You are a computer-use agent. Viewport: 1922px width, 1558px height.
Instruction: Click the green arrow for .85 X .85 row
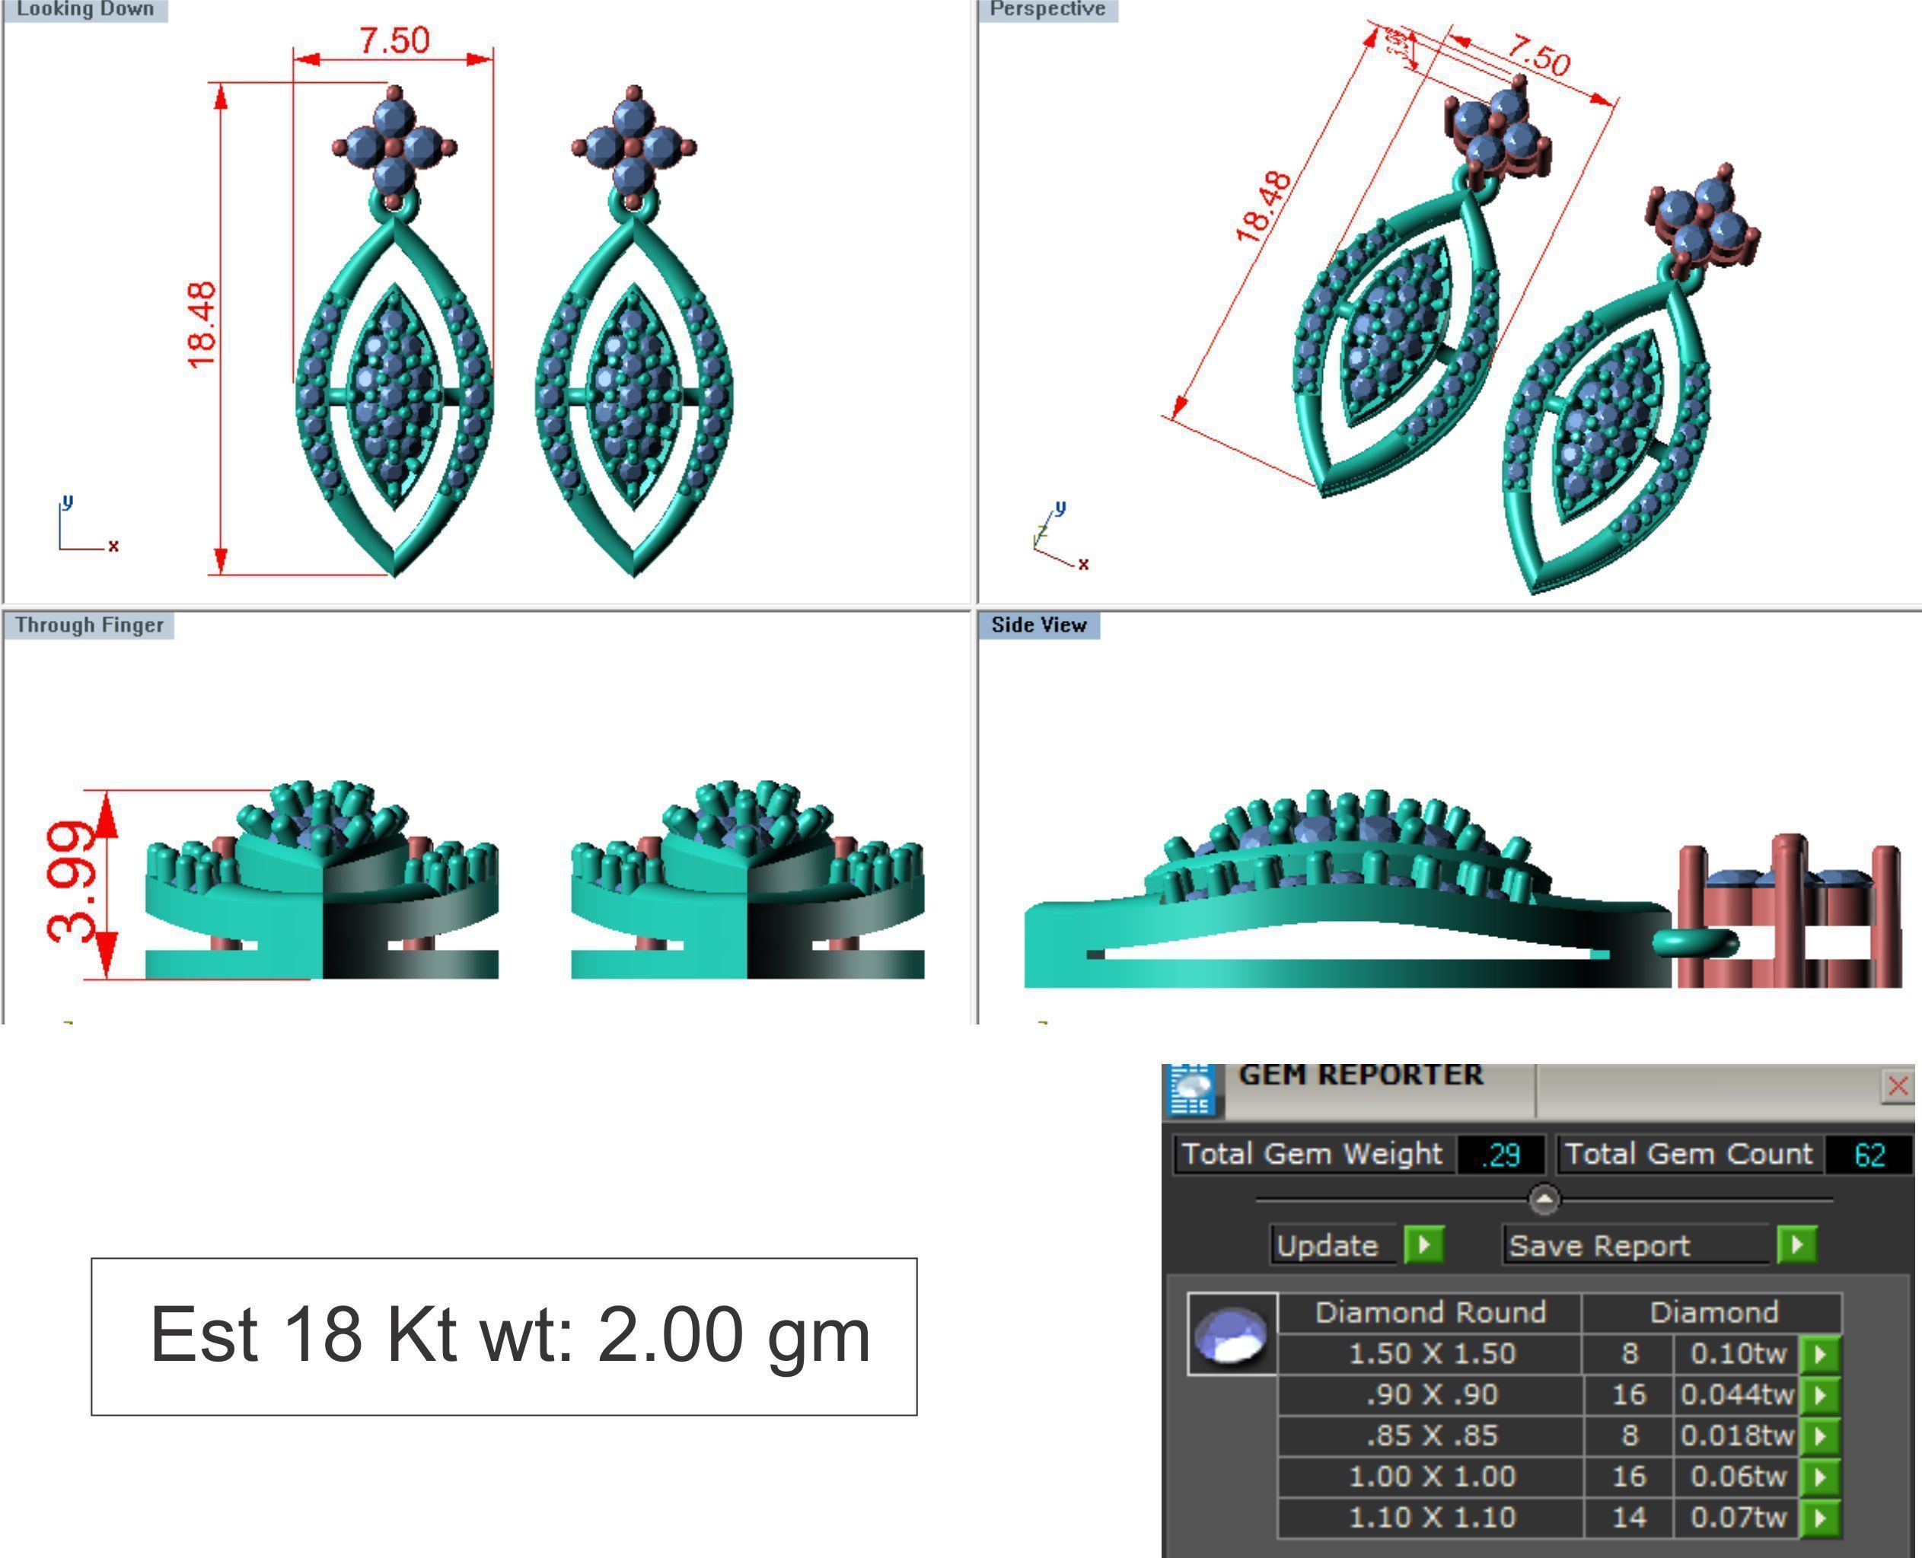point(1820,1436)
